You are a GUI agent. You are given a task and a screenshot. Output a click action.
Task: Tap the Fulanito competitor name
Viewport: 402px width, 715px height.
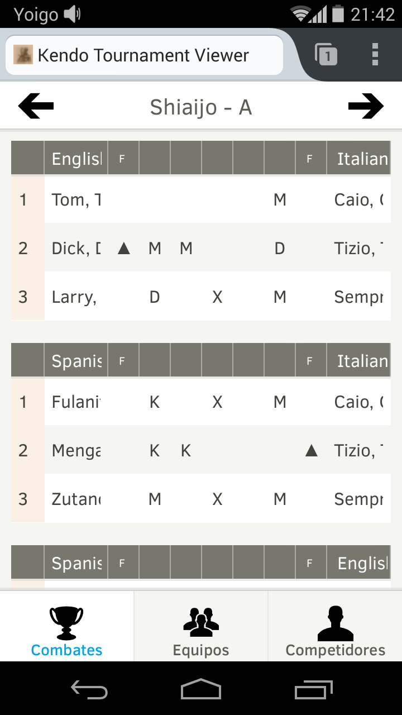[76, 402]
